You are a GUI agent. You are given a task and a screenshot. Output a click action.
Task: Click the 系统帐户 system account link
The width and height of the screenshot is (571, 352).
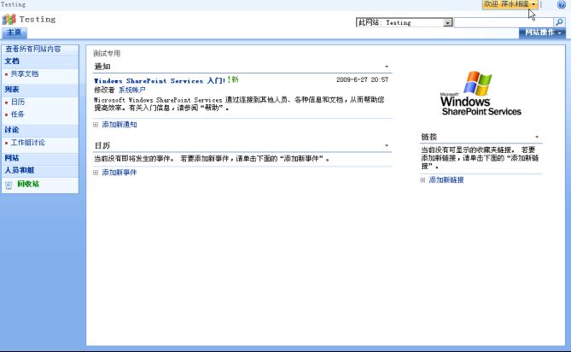[131, 90]
